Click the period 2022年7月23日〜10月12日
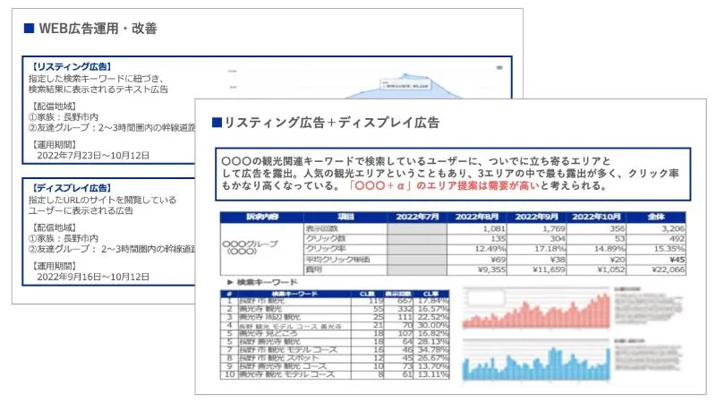 93,155
